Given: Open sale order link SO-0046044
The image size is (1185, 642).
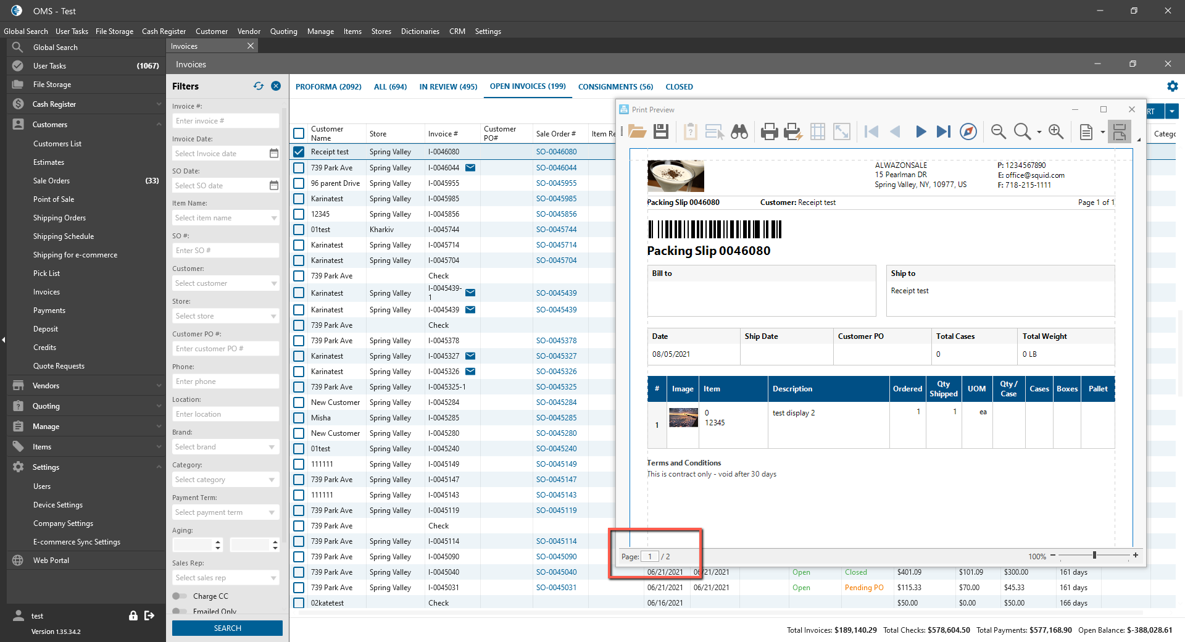Looking at the screenshot, I should click(x=556, y=168).
